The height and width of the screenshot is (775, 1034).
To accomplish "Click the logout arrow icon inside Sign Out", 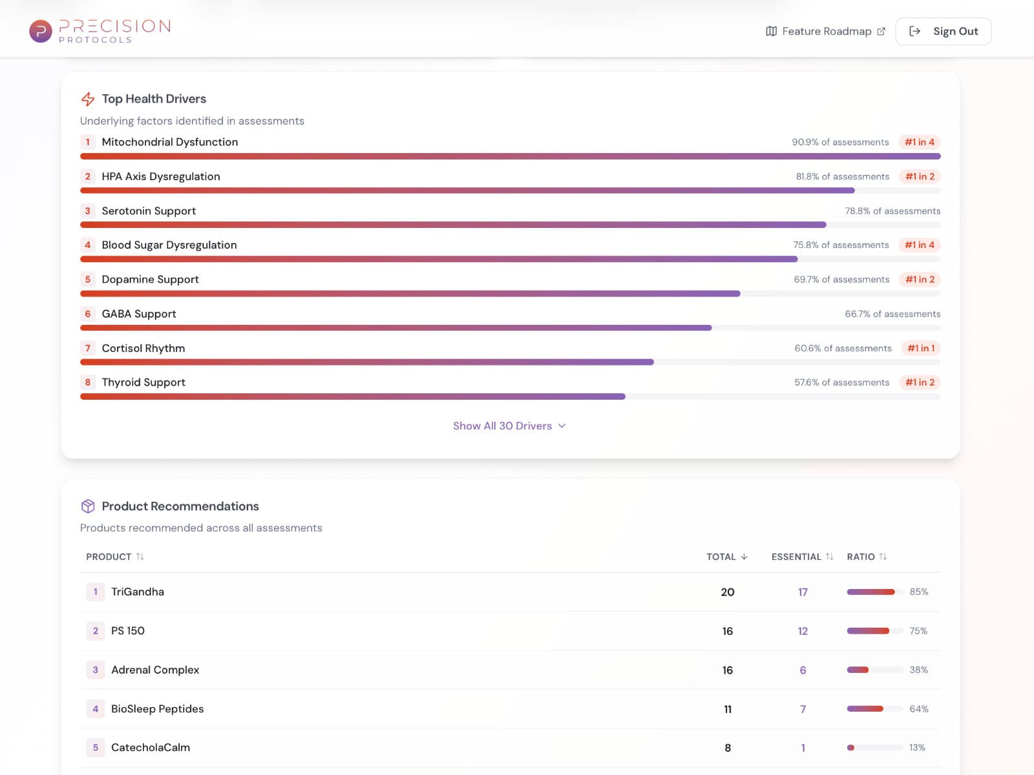I will pyautogui.click(x=916, y=30).
